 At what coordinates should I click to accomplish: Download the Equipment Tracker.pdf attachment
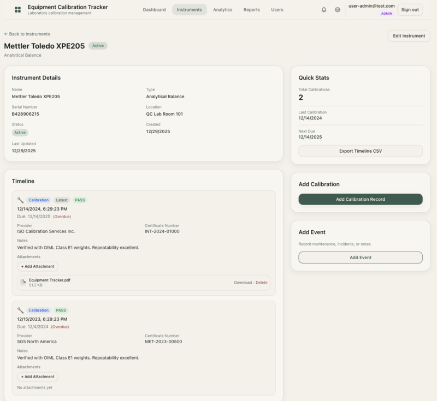tap(243, 283)
